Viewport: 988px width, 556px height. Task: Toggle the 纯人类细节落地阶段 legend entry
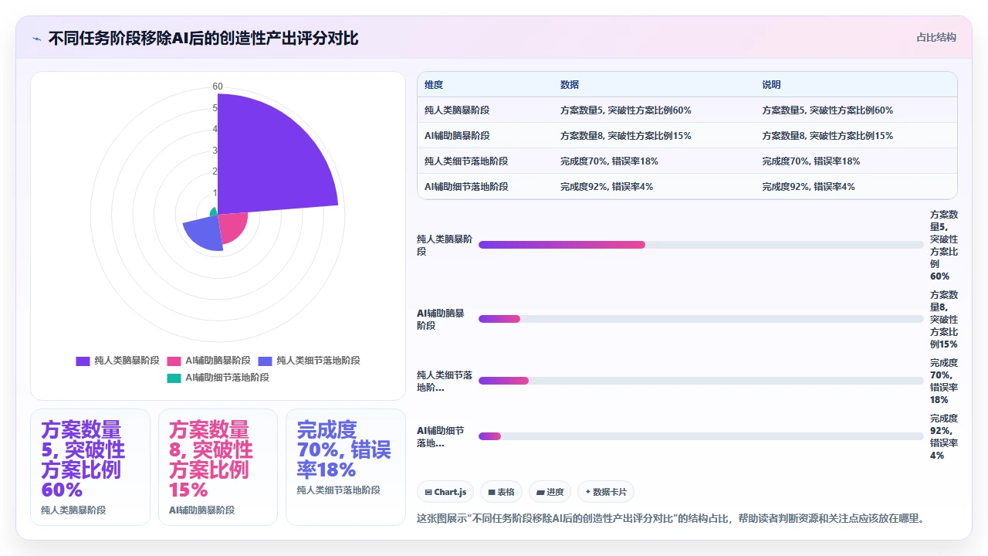coord(309,361)
